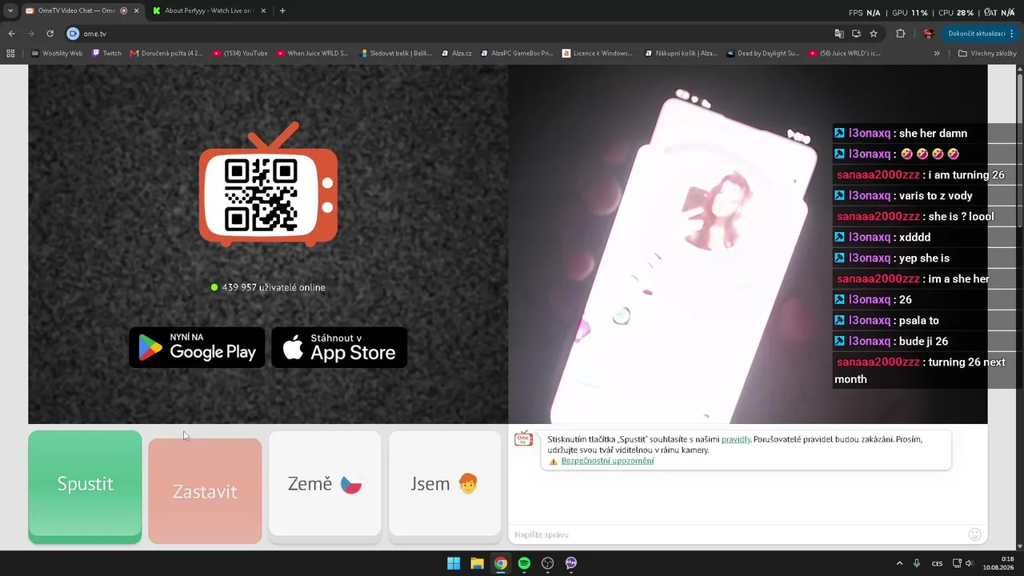Screen dimensions: 1024x576
Task: Open the Nákupní košík Alza bookmark
Action: coord(681,54)
